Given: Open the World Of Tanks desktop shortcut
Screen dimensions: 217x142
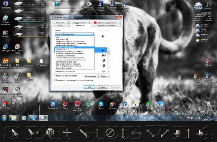Looking at the screenshot, I should pos(18,78).
